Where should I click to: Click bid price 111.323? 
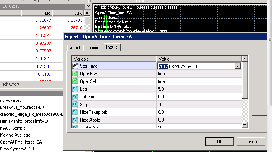43,35
